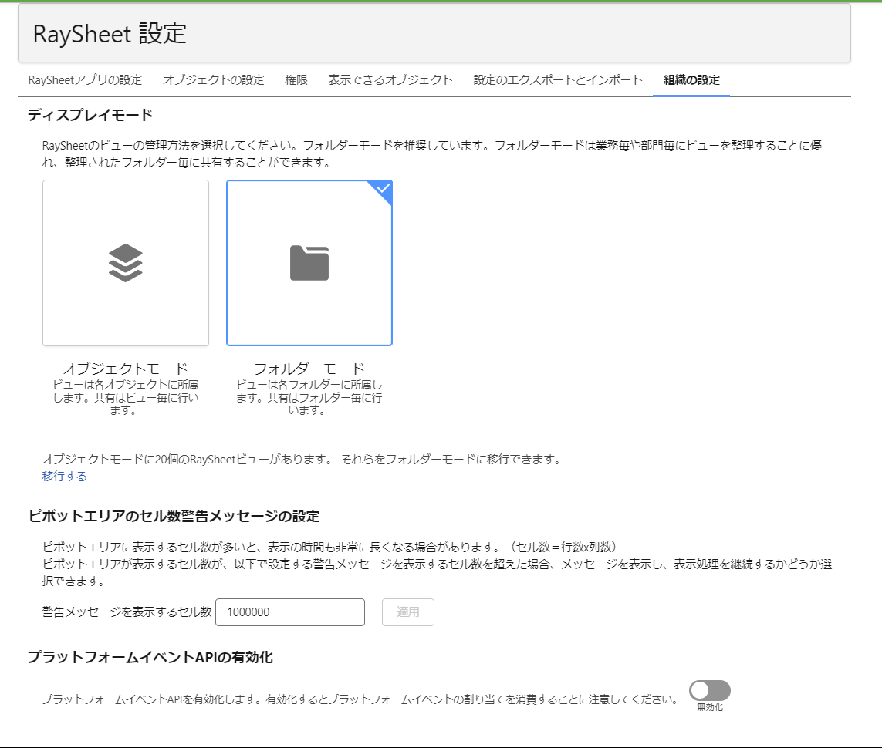Toggle the プラットフォームイベントAPI switch
882x748 pixels.
[710, 690]
